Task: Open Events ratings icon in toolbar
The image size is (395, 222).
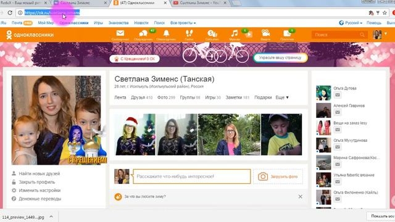Action: pyautogui.click(x=212, y=33)
